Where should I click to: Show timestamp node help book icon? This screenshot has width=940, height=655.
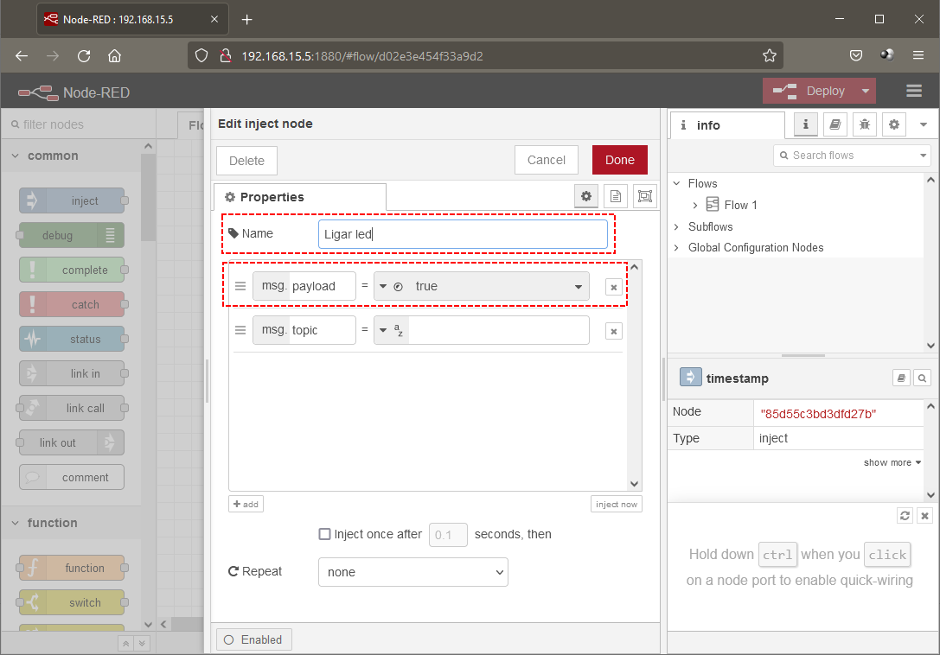pos(902,378)
